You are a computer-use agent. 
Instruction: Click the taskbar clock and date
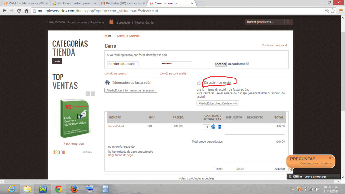(x=331, y=189)
